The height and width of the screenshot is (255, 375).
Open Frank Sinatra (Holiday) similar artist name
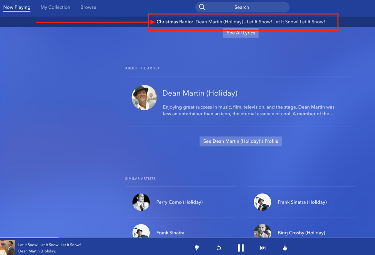pyautogui.click(x=302, y=202)
